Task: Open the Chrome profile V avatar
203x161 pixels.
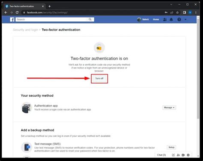Action: pyautogui.click(x=190, y=12)
